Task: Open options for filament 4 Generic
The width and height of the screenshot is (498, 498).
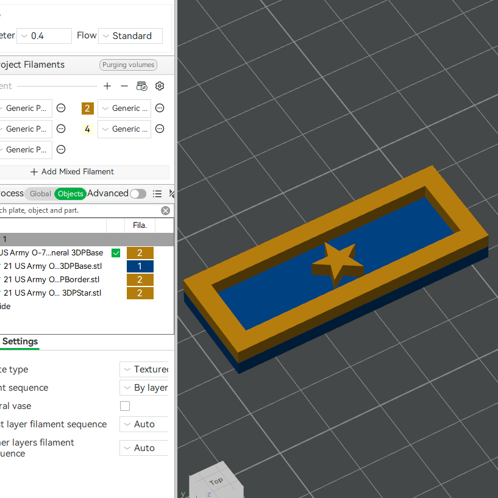Action: pyautogui.click(x=160, y=129)
